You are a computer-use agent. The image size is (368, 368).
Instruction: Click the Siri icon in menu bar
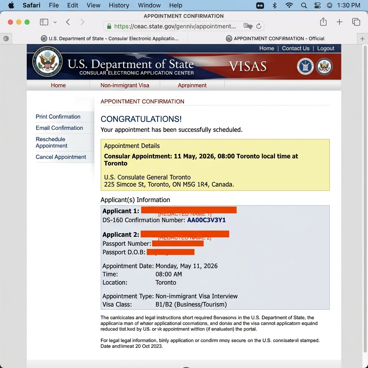[330, 5]
